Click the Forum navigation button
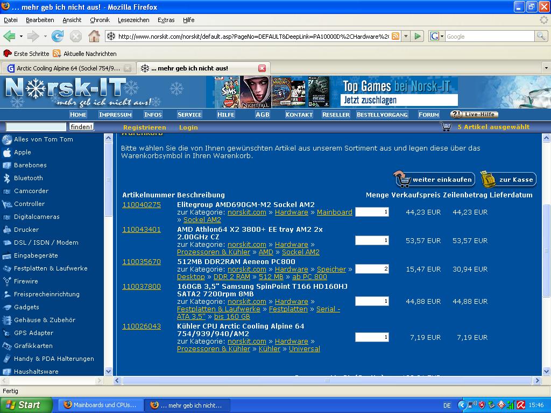 click(429, 115)
